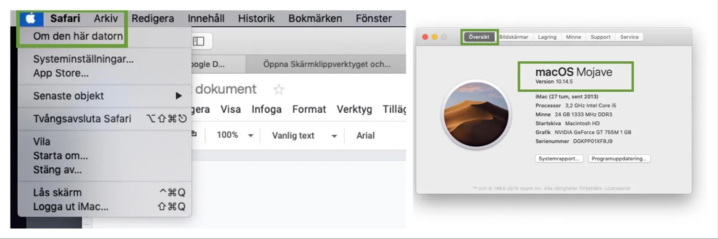
Task: Select Starta om option
Action: 60,156
